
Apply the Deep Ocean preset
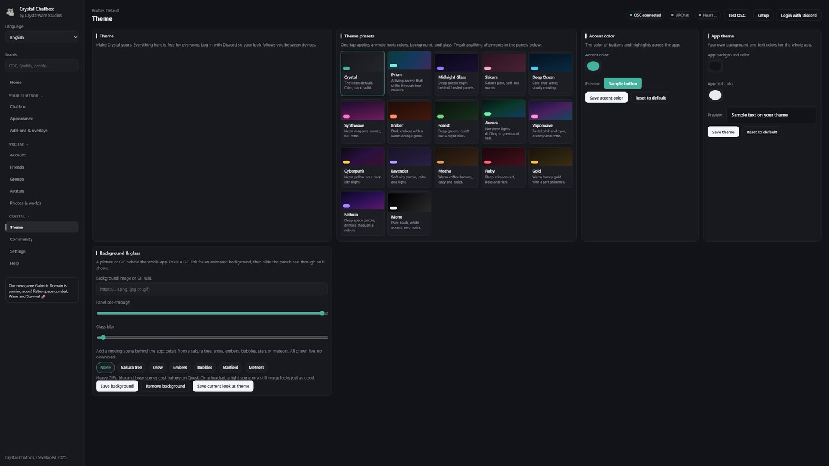click(x=551, y=73)
